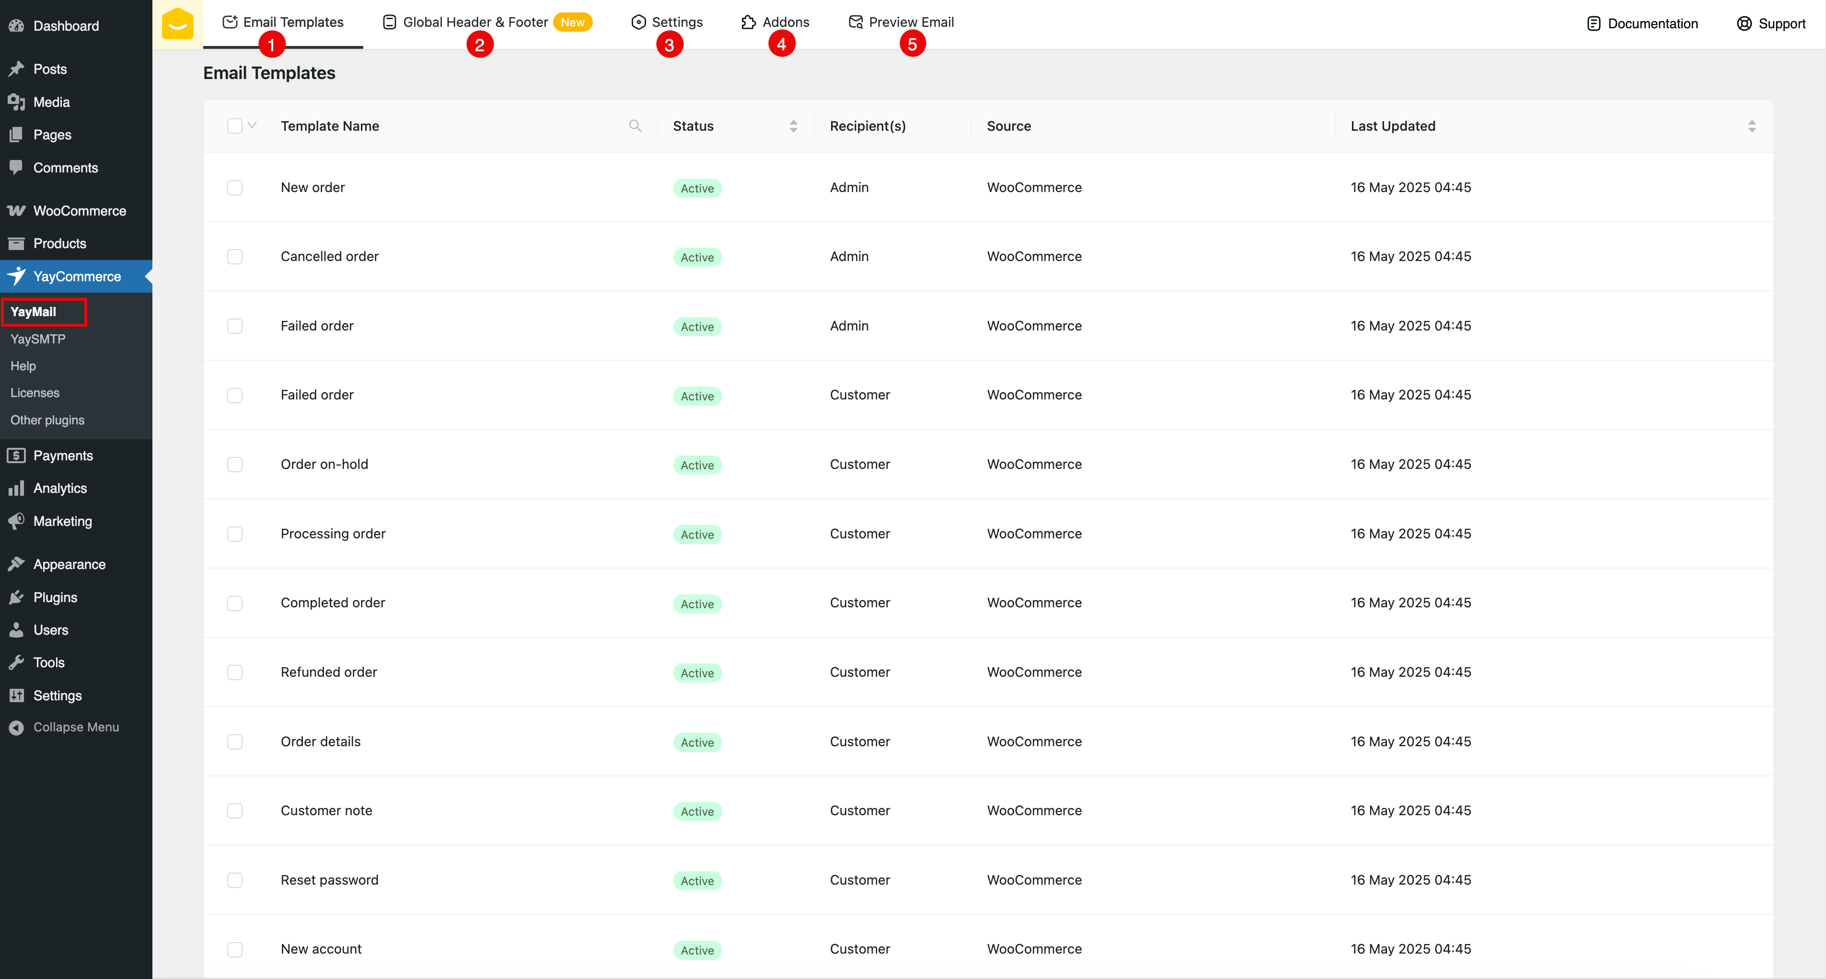The width and height of the screenshot is (1826, 979).
Task: Click the Analytics bar chart icon
Action: coord(16,488)
